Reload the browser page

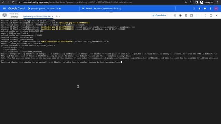pos(13,2)
